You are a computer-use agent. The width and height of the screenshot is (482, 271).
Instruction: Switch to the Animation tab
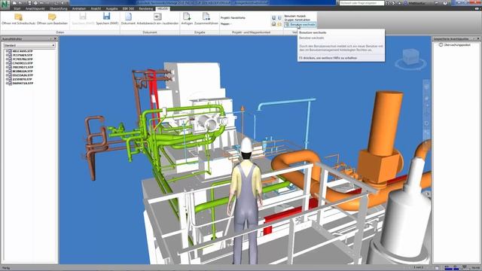[79, 8]
